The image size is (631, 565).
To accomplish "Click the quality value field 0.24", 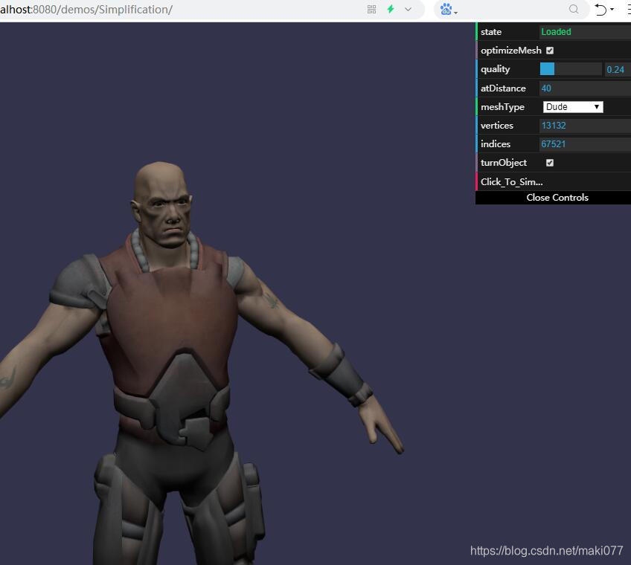I will click(617, 70).
